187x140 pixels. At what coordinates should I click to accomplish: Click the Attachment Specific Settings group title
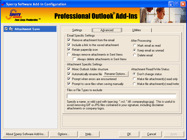85,64
